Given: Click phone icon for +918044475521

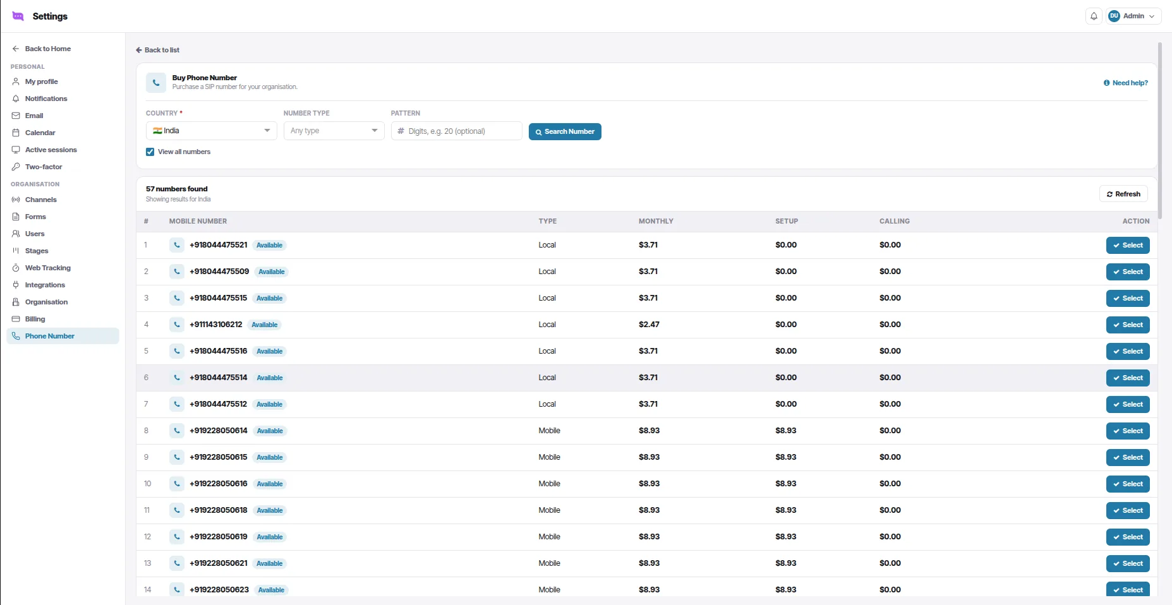Looking at the screenshot, I should (x=177, y=245).
